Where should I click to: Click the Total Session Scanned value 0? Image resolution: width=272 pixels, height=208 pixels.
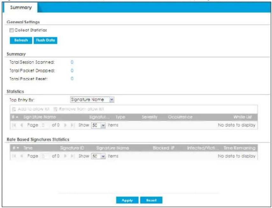72,62
